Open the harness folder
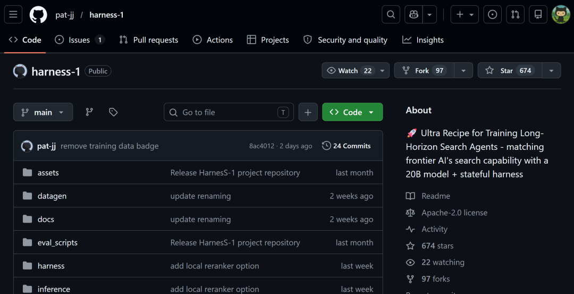The height and width of the screenshot is (294, 574). tap(51, 266)
